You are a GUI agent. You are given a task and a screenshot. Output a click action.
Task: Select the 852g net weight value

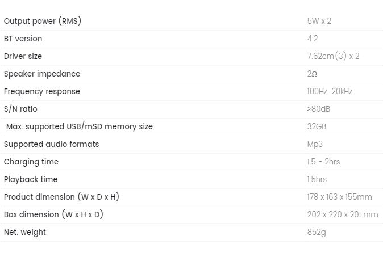click(x=317, y=232)
